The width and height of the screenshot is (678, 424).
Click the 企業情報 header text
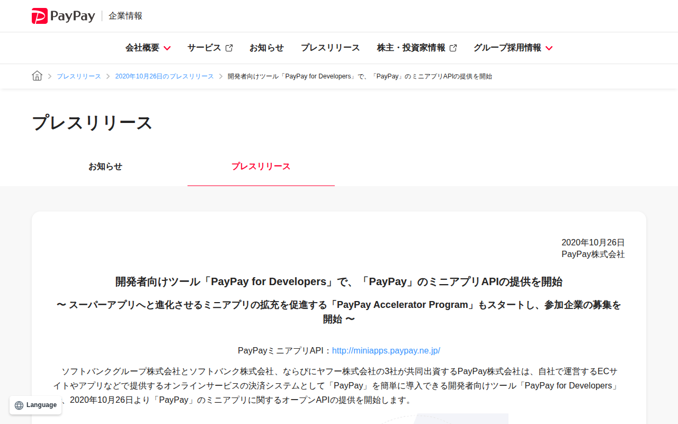[x=126, y=16]
